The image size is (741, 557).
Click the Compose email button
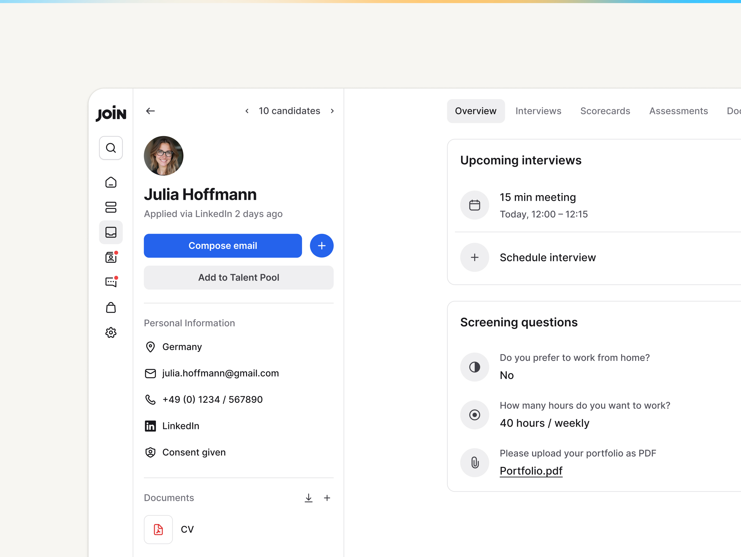tap(223, 246)
